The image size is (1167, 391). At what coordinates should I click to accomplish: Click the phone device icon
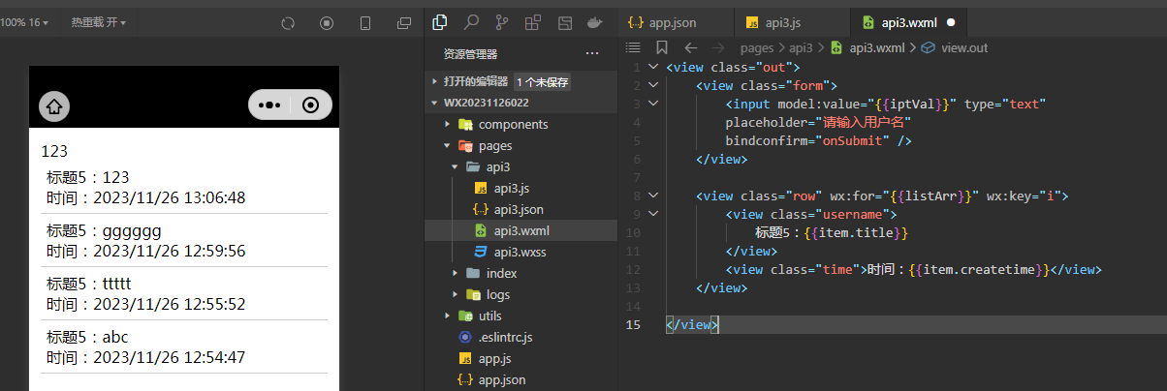click(x=365, y=23)
